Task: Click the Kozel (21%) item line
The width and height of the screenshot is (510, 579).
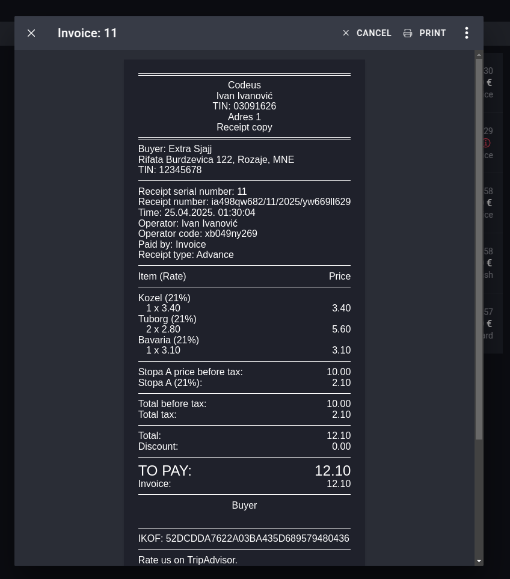Action: pyautogui.click(x=164, y=298)
